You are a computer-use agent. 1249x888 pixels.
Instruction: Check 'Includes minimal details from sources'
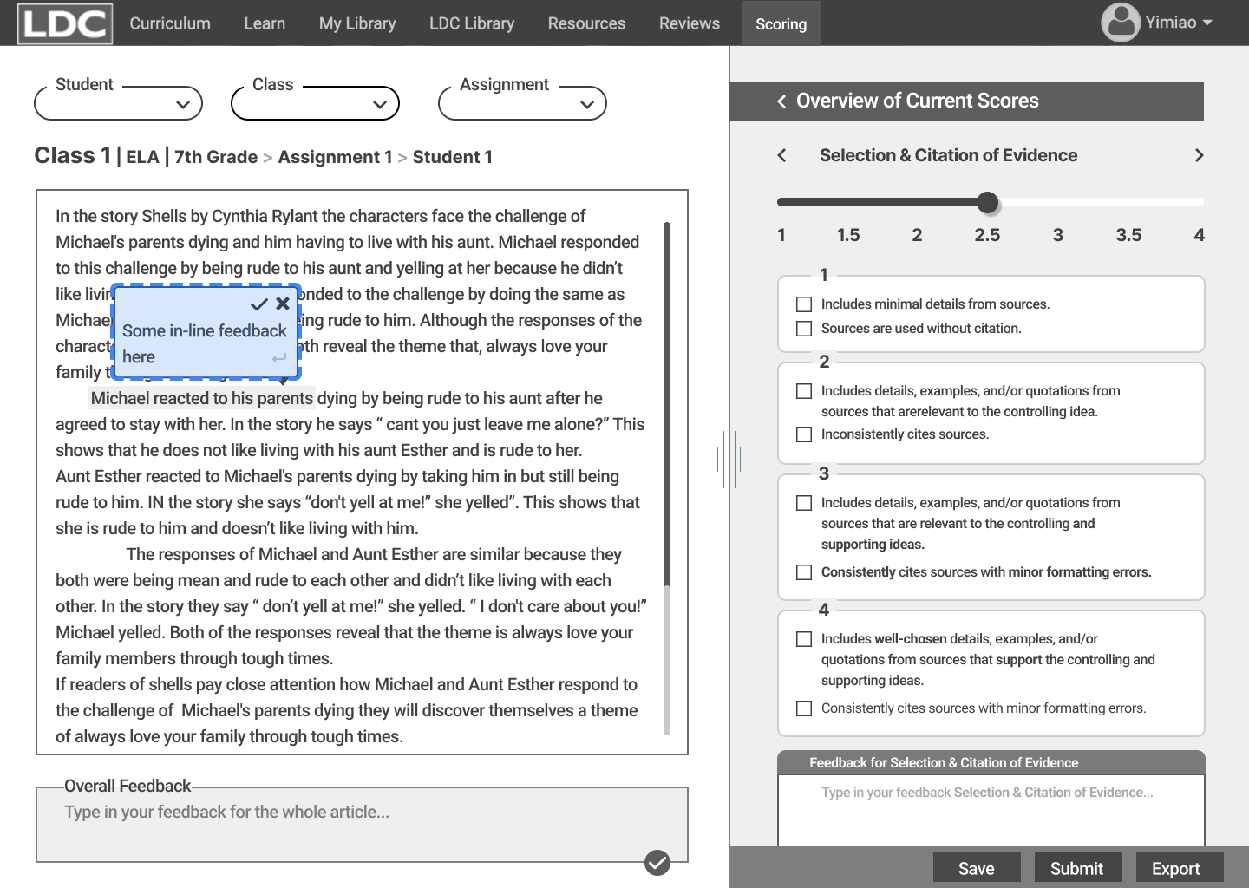click(804, 304)
